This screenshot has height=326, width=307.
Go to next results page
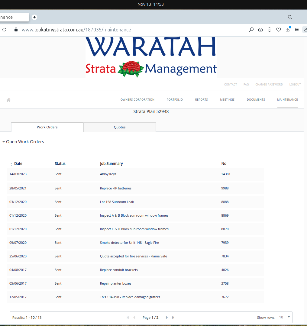point(166,318)
